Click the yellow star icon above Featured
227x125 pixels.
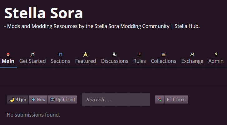click(x=86, y=54)
